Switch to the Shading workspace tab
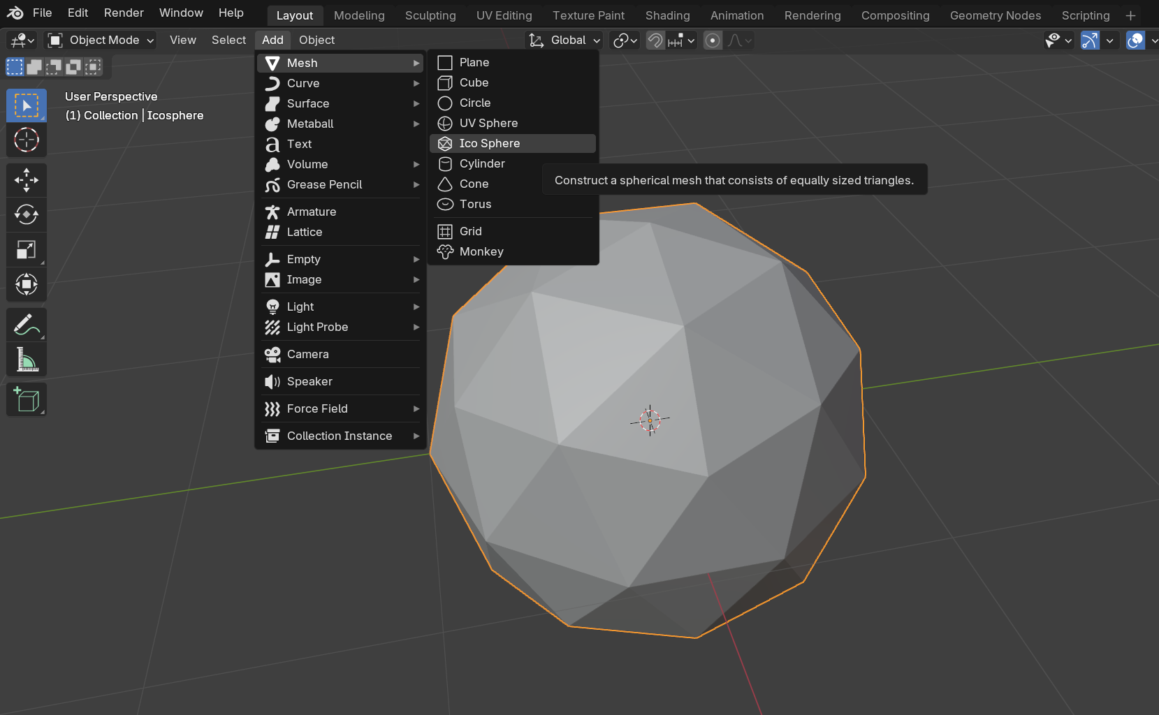Image resolution: width=1159 pixels, height=715 pixels. (x=667, y=15)
